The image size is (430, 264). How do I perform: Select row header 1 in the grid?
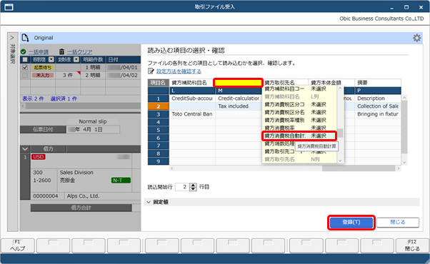point(159,98)
